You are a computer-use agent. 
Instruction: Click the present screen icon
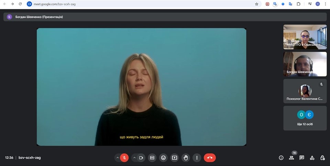(175, 158)
